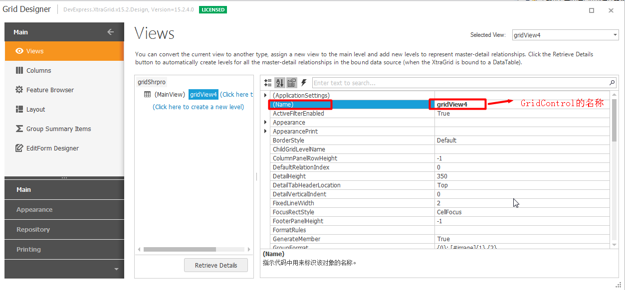
Task: Select the Views eye icon in sidebar
Action: [18, 51]
